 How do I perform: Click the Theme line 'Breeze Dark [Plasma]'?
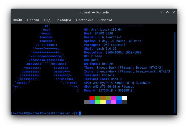(x=115, y=68)
